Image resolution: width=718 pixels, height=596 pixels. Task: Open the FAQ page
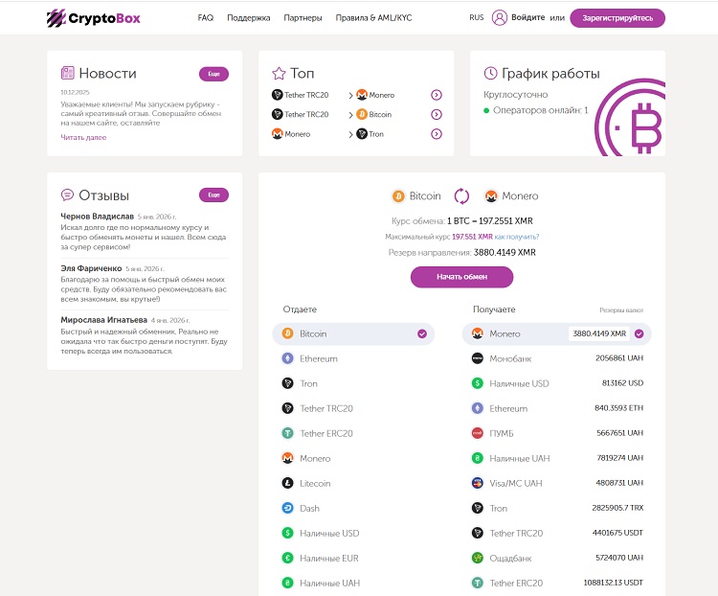(206, 18)
